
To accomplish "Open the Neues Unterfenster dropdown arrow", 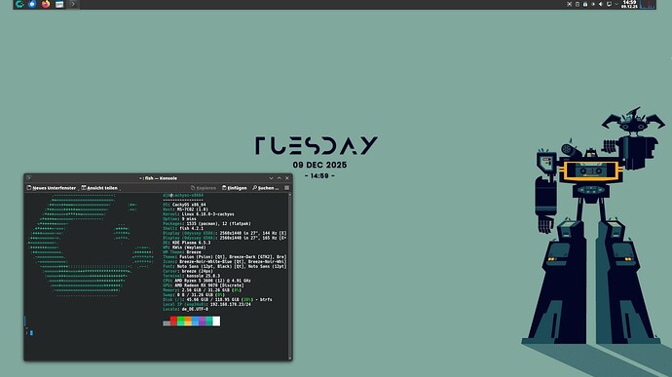I will coord(78,189).
